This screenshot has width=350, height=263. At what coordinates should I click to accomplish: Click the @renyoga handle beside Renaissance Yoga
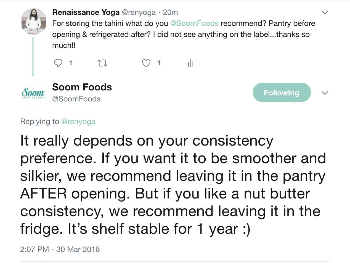pyautogui.click(x=139, y=12)
